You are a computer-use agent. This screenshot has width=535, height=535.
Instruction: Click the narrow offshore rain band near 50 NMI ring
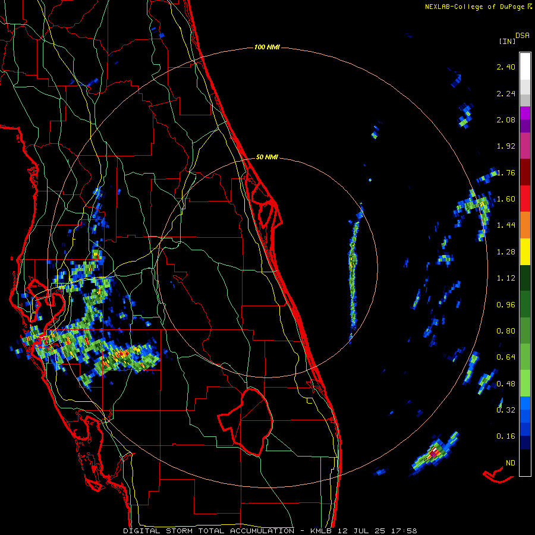(x=354, y=273)
